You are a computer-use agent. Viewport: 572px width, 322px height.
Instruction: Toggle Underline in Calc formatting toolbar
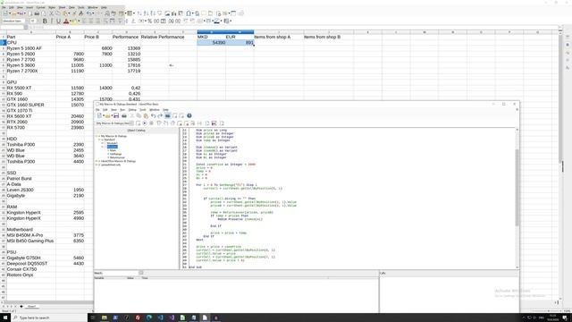[x=58, y=21]
